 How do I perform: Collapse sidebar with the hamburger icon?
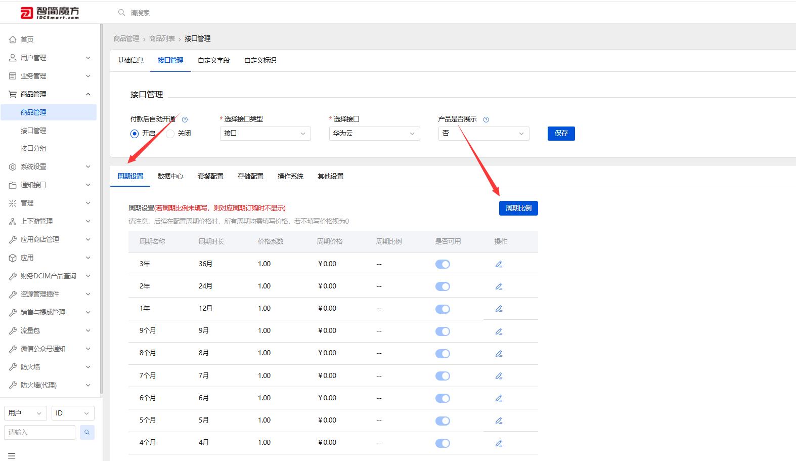click(x=12, y=456)
